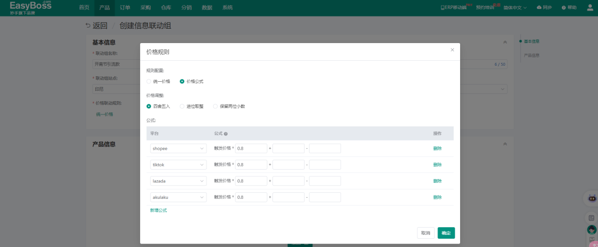Open the tiktok platform dropdown
The image size is (598, 247).
click(178, 165)
